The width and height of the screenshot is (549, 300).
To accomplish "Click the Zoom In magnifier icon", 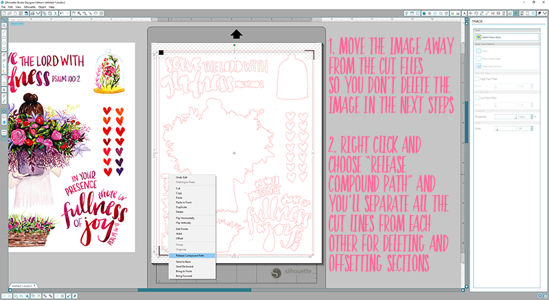I will [x=79, y=13].
